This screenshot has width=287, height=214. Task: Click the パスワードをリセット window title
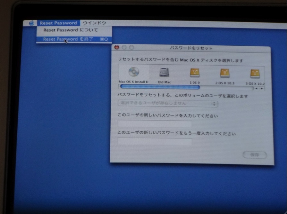(191, 48)
